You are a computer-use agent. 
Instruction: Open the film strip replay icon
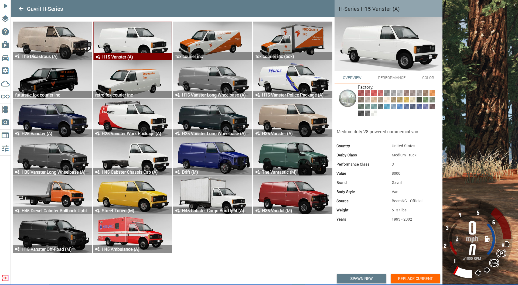click(5, 109)
